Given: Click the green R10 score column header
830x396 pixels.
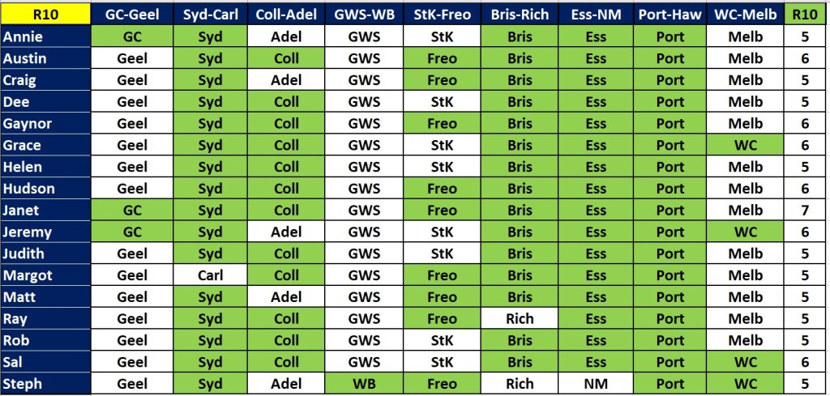Looking at the screenshot, I should pos(806,15).
